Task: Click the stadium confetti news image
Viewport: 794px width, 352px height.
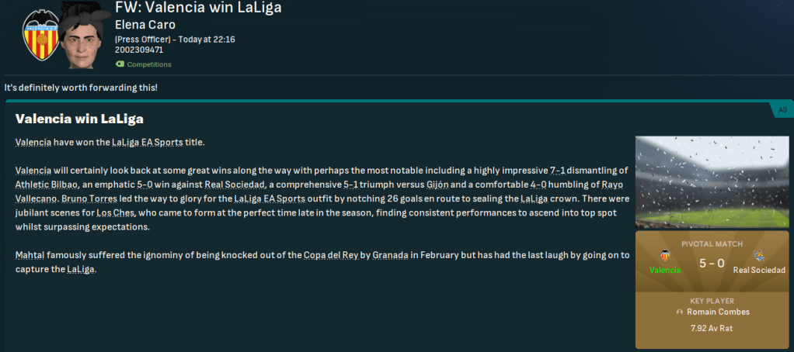Action: [x=712, y=183]
